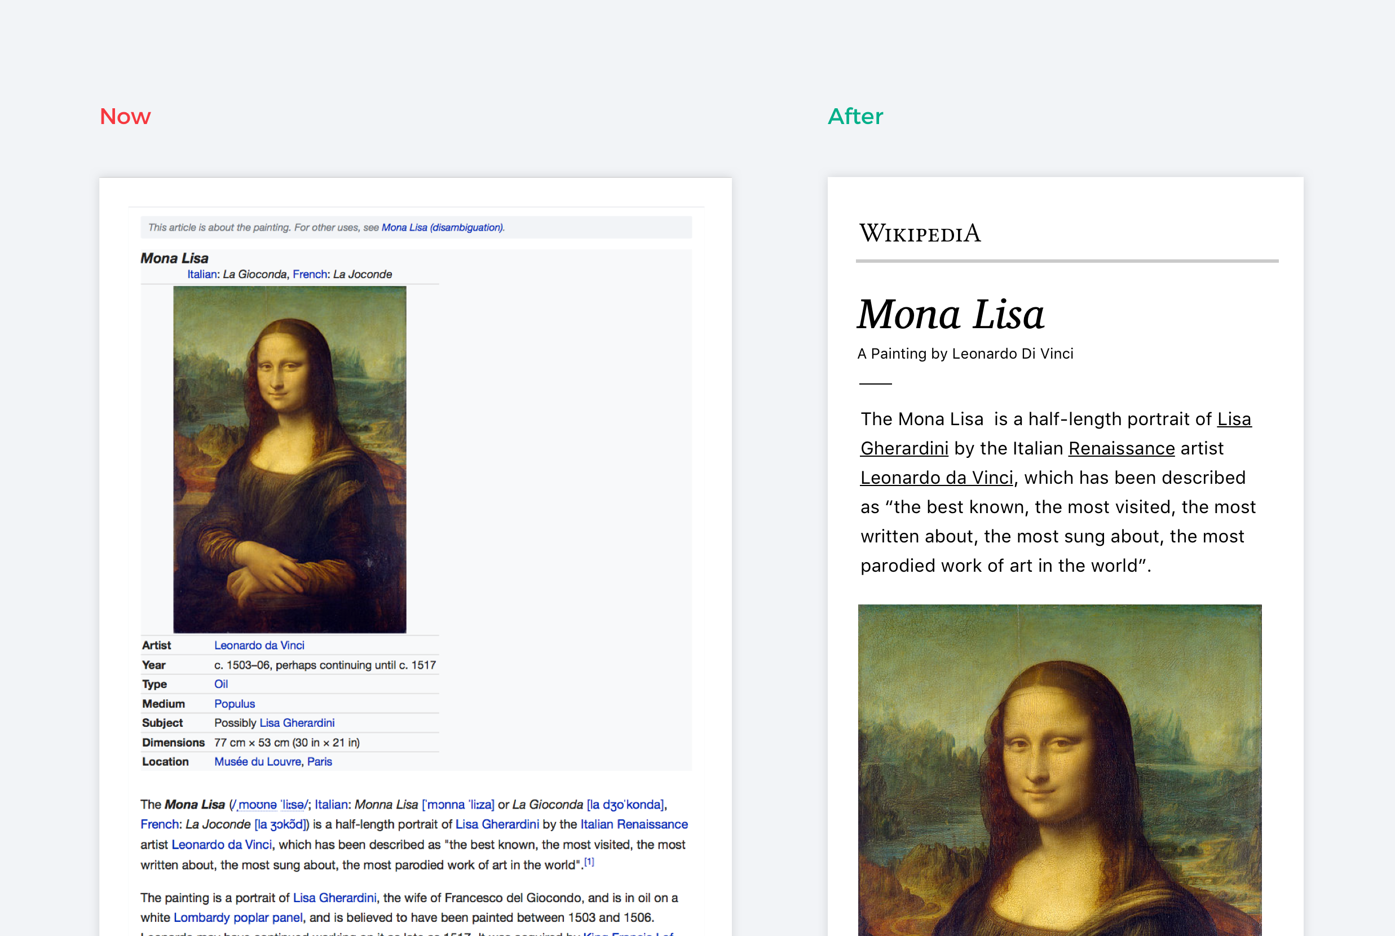Screen dimensions: 1395x936
Task: Click the /ˈmoʊnə ˈliːsə/ pronunciation link
Action: (x=272, y=805)
